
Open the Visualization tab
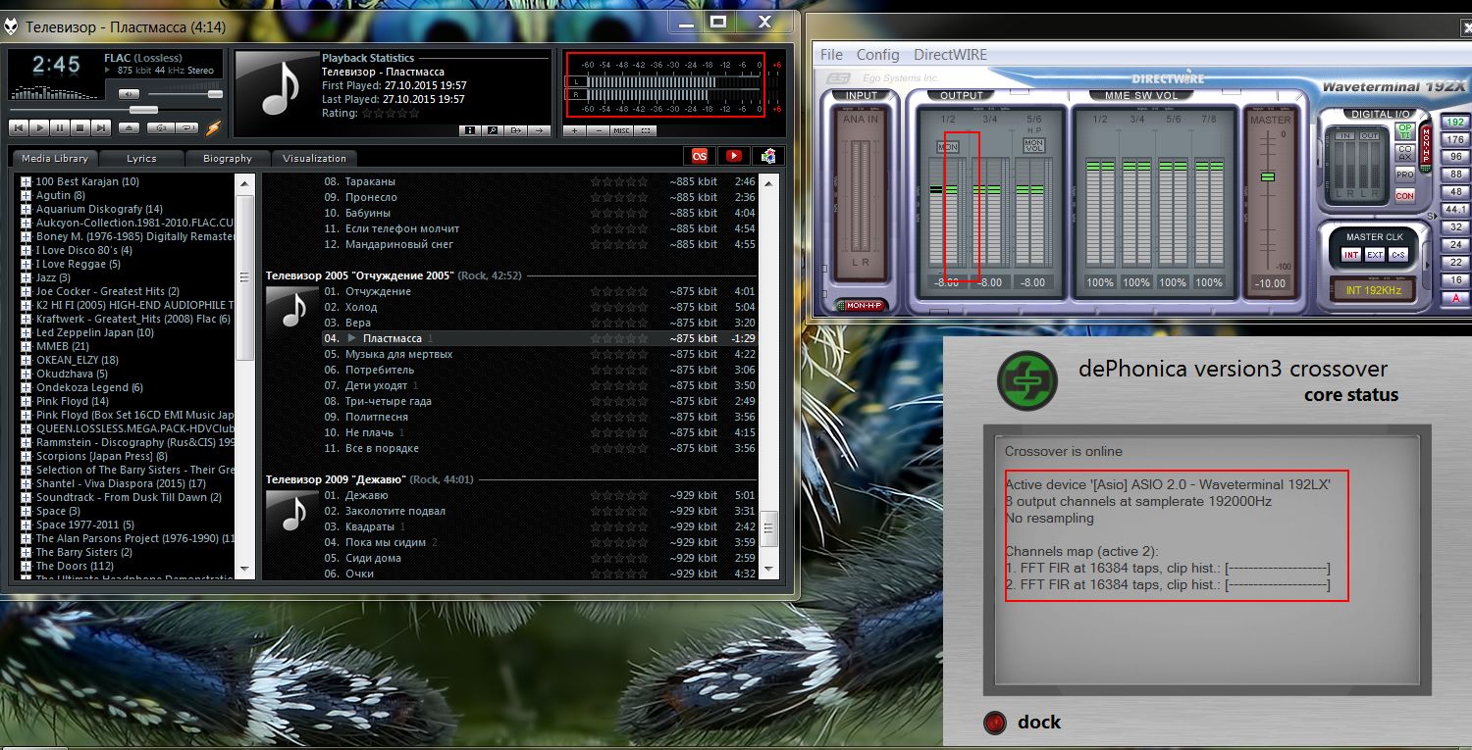314,158
